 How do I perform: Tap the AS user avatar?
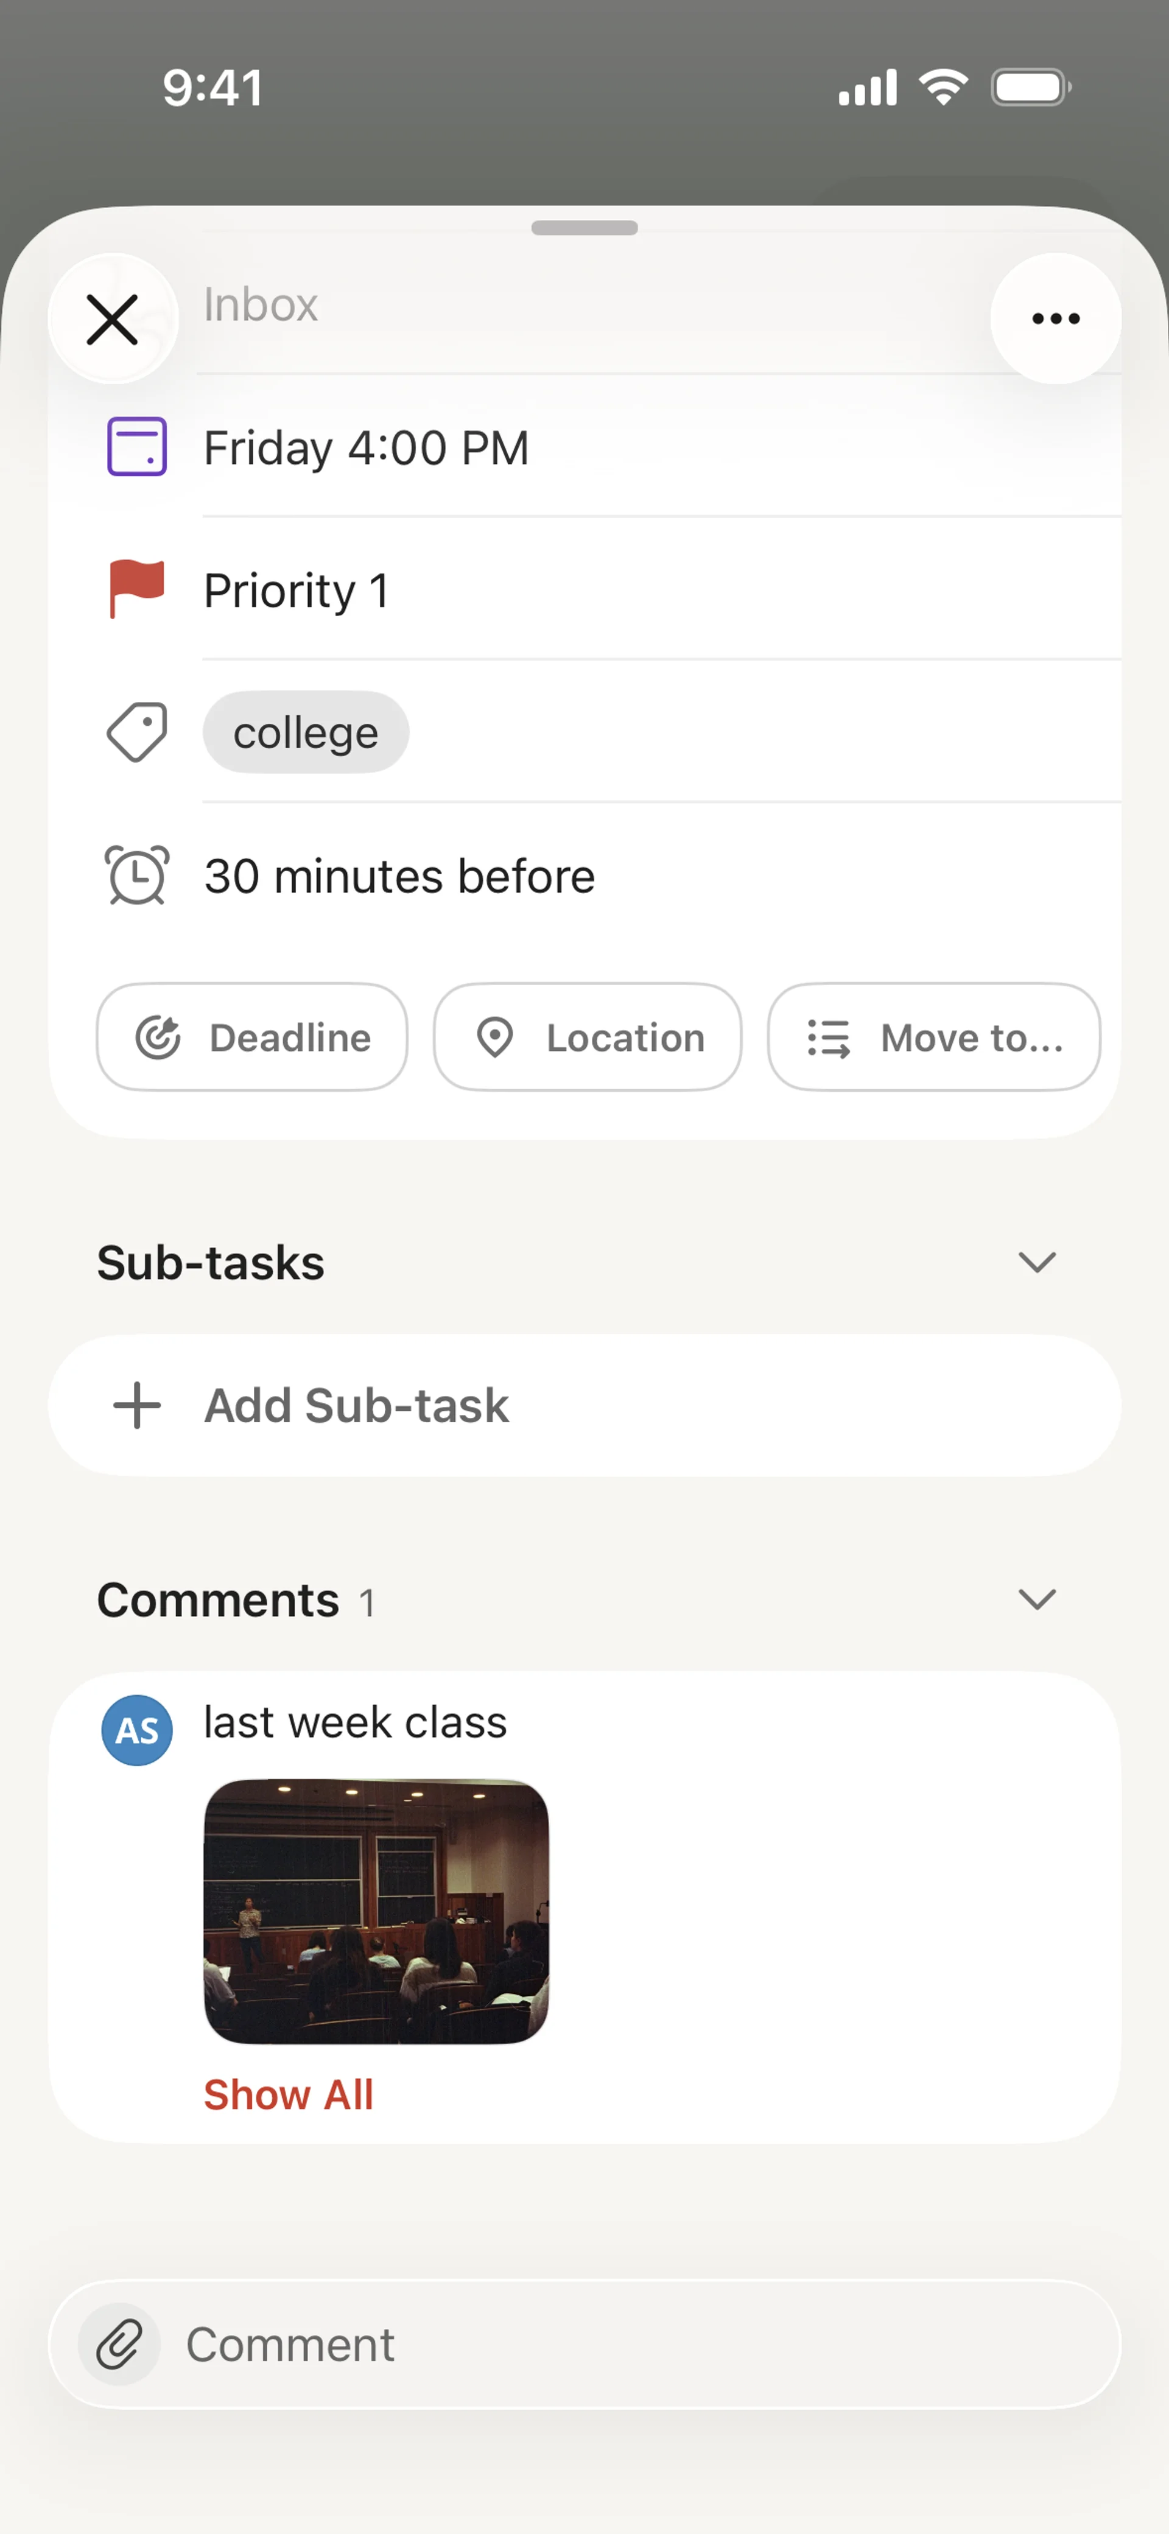[x=137, y=1729]
